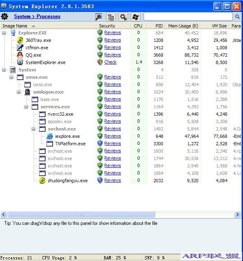Click the Windows flag system-processes icon
Image resolution: width=243 pixels, height=261 pixels.
coord(135,17)
